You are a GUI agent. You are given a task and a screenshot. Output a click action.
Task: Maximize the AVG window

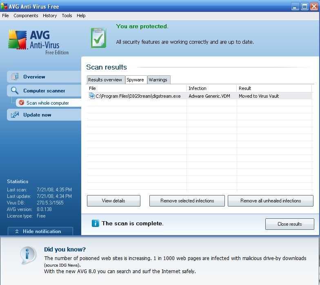[304, 7]
